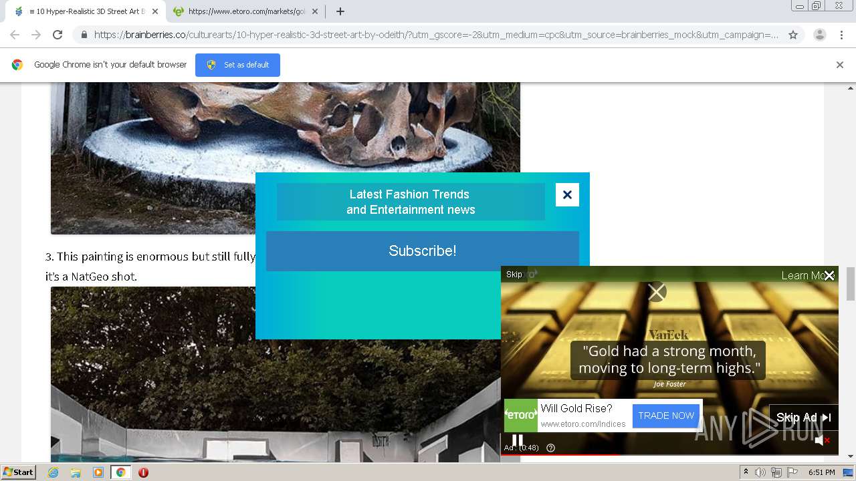Open the Action Center flag icon
856x481 pixels.
coord(792,472)
